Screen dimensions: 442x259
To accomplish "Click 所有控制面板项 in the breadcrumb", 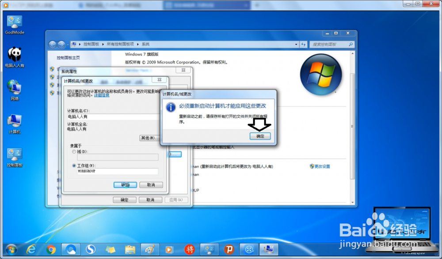I will [x=120, y=44].
